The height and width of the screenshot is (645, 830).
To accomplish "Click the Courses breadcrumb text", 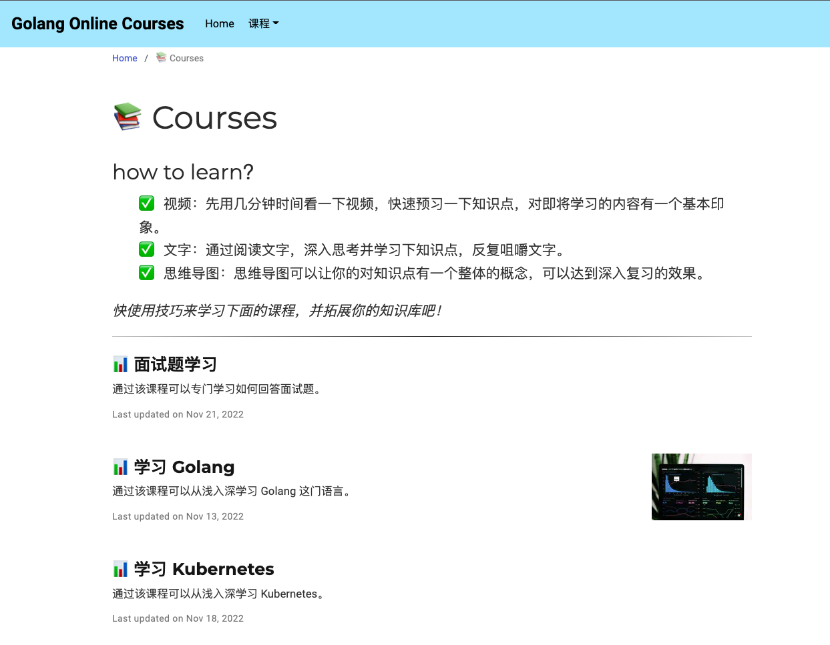I will [x=186, y=58].
